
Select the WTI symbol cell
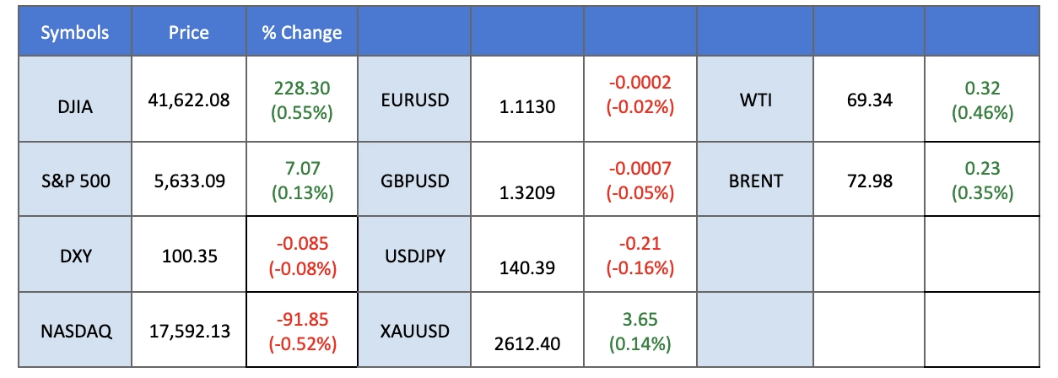coord(755,100)
